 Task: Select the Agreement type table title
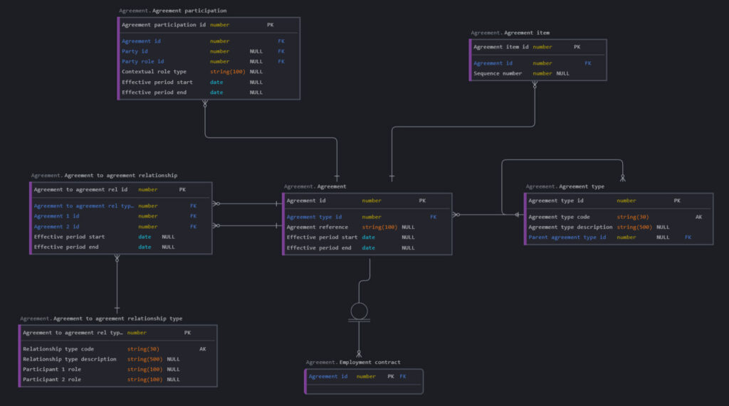point(565,186)
